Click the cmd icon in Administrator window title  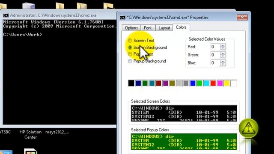pyautogui.click(x=6, y=15)
